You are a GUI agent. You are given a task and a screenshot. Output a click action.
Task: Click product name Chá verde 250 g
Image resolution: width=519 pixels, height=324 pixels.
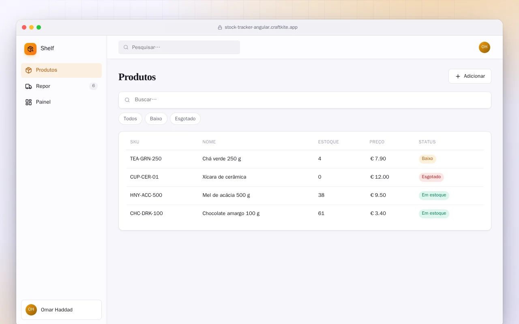click(x=222, y=159)
